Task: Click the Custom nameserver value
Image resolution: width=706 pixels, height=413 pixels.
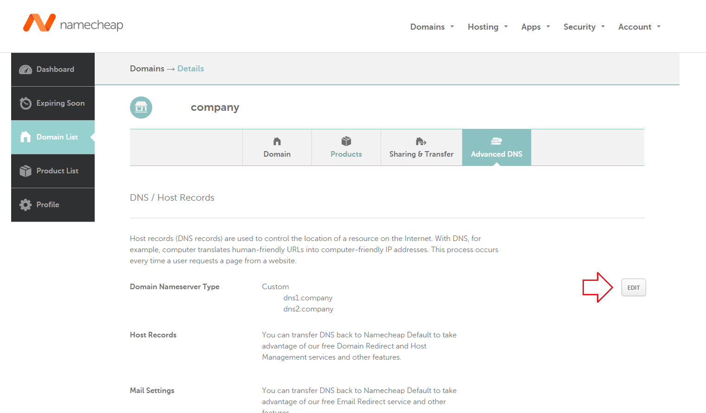Action: coord(275,287)
